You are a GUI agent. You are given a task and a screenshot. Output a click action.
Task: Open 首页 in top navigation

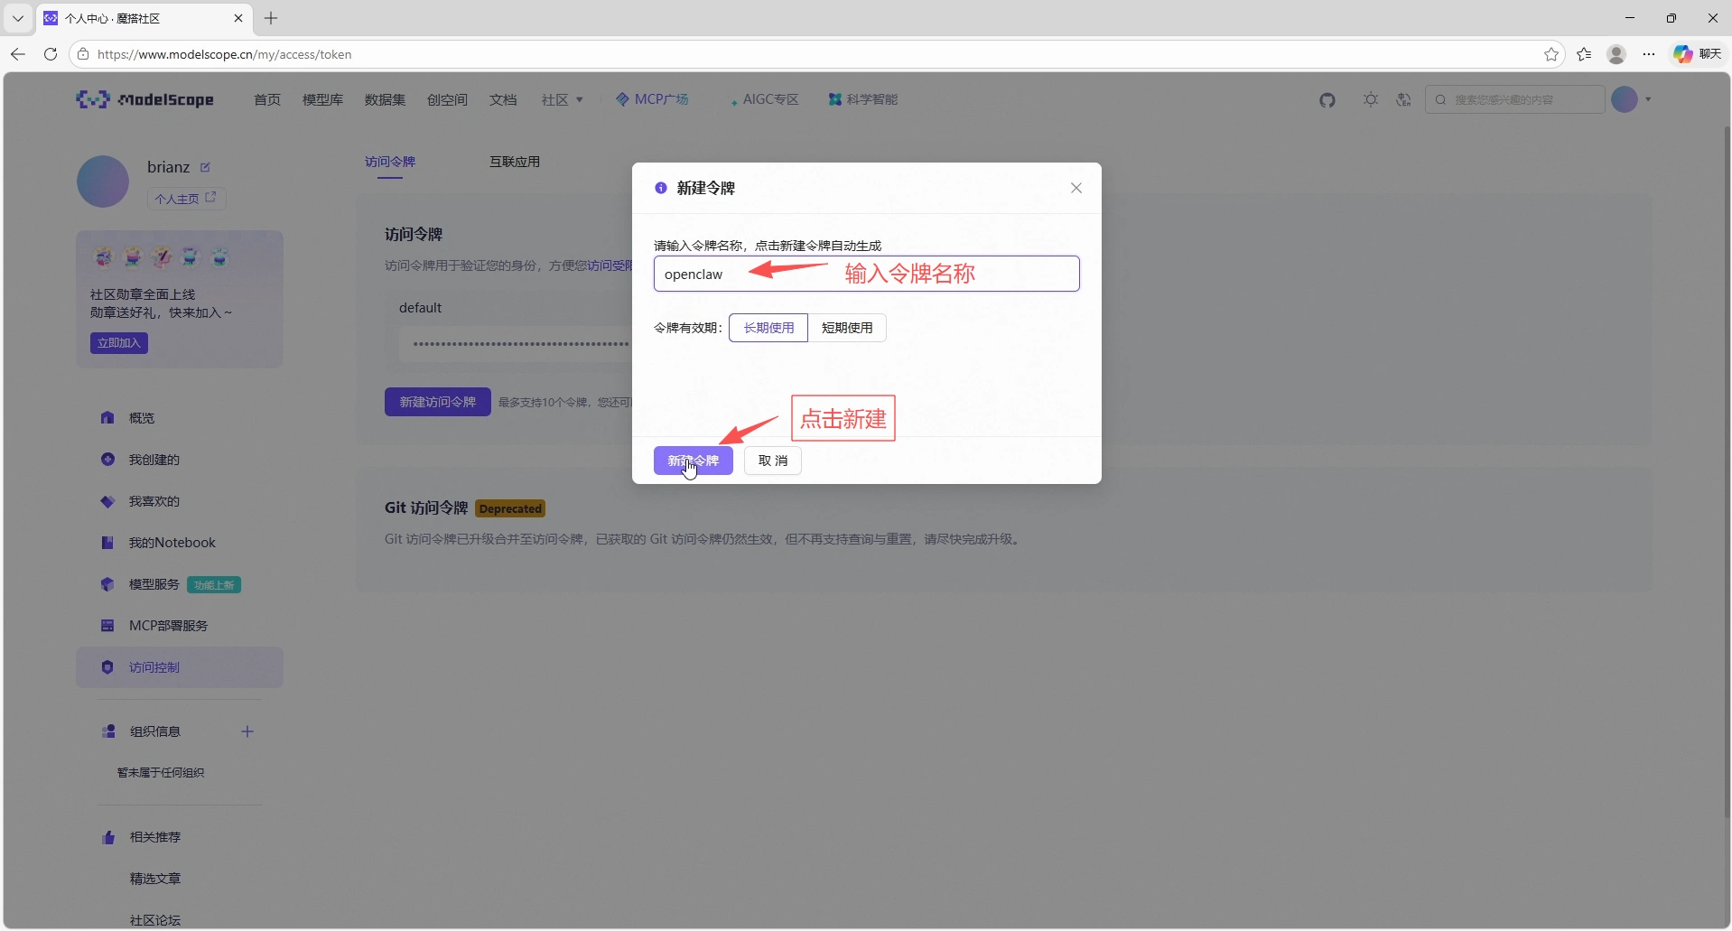[267, 99]
